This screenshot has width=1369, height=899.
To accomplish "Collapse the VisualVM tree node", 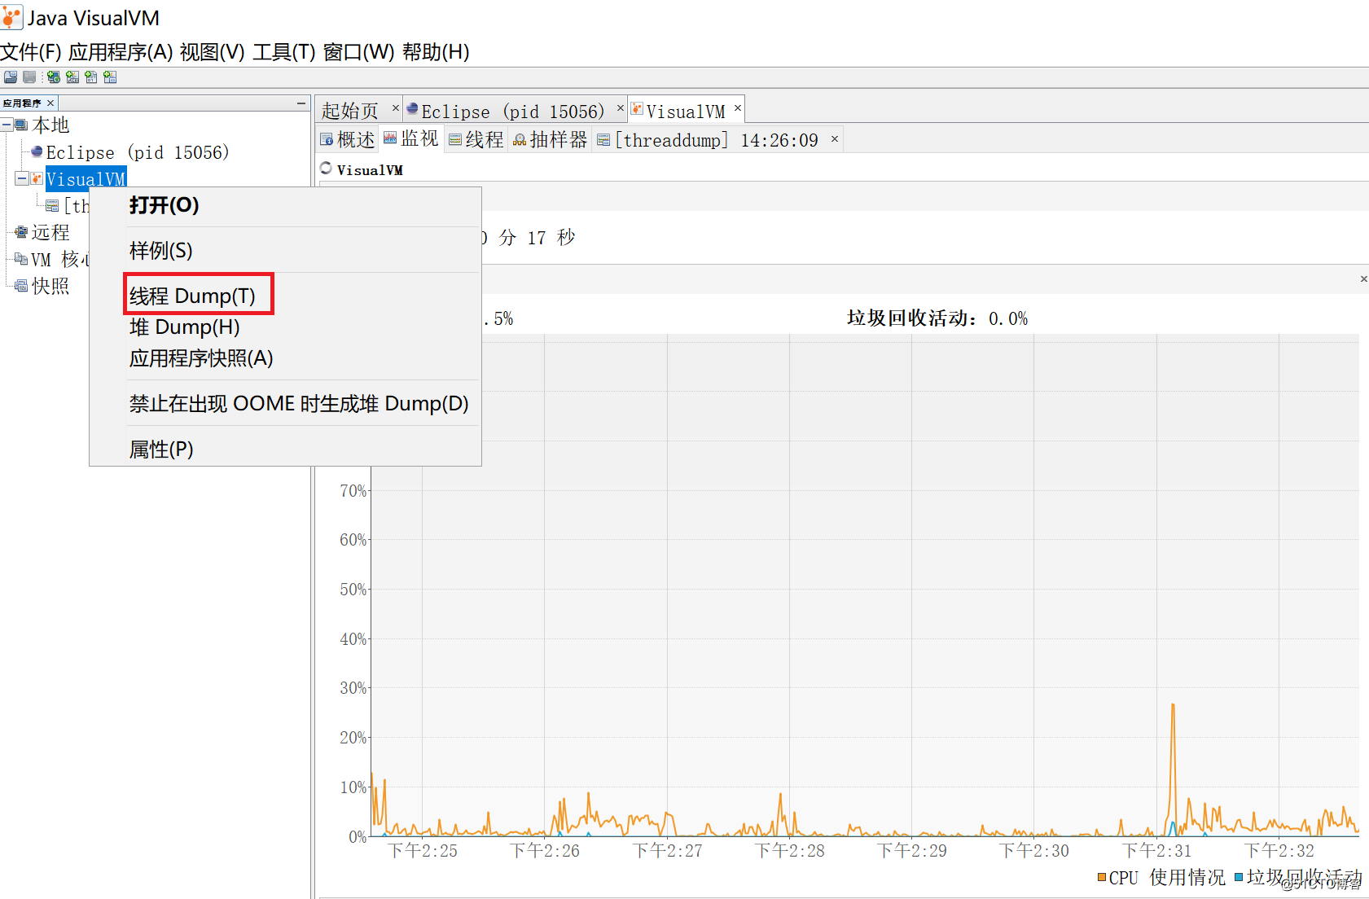I will (x=21, y=178).
